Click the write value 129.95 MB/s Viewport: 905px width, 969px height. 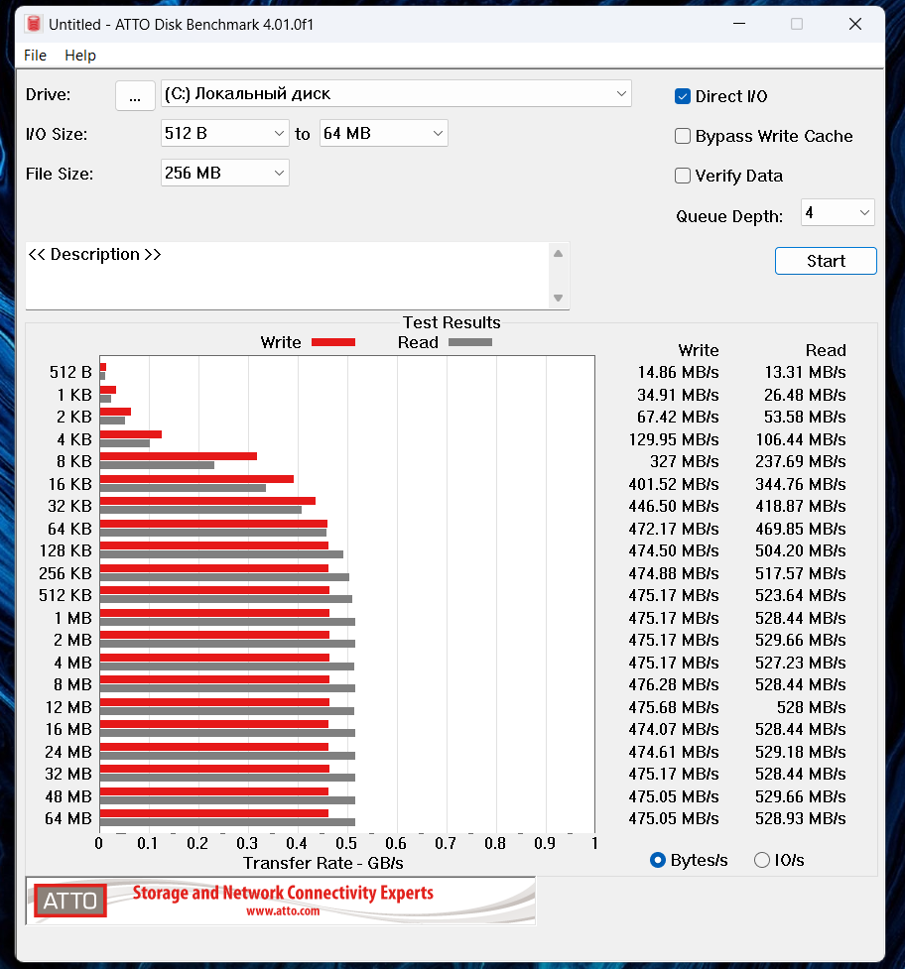click(674, 439)
